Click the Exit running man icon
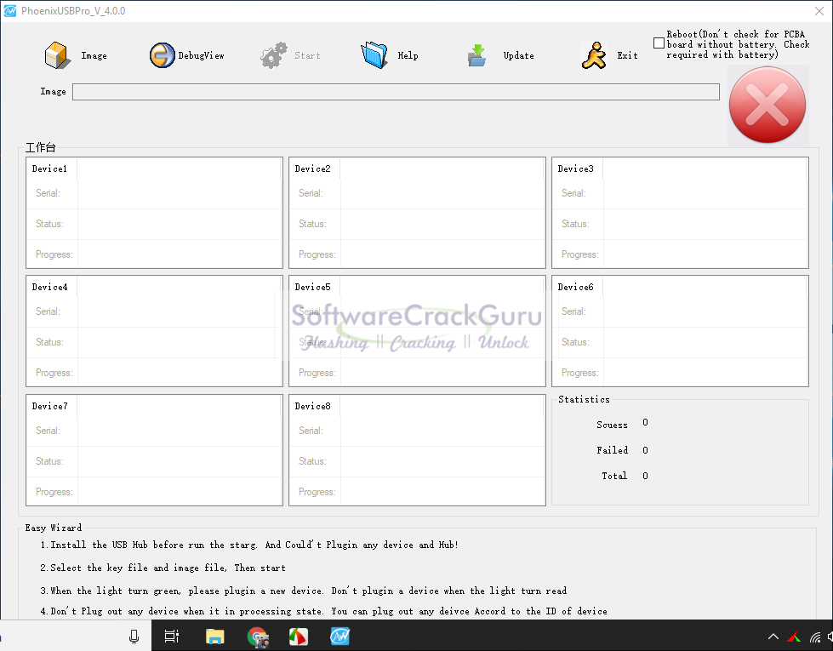Screen dimensions: 833x651 (594, 56)
